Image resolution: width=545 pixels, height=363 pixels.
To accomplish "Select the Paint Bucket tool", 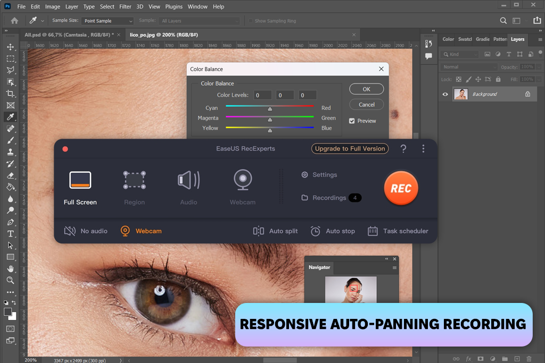I will click(11, 187).
